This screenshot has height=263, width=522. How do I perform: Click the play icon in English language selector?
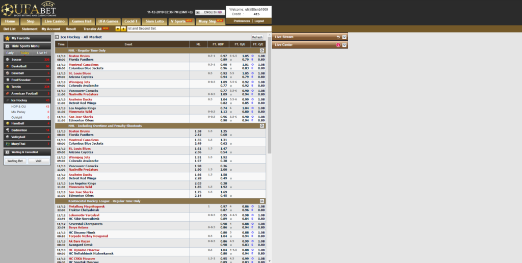point(198,12)
